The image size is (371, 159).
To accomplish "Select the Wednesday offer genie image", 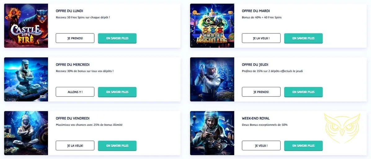I will pos(26,79).
